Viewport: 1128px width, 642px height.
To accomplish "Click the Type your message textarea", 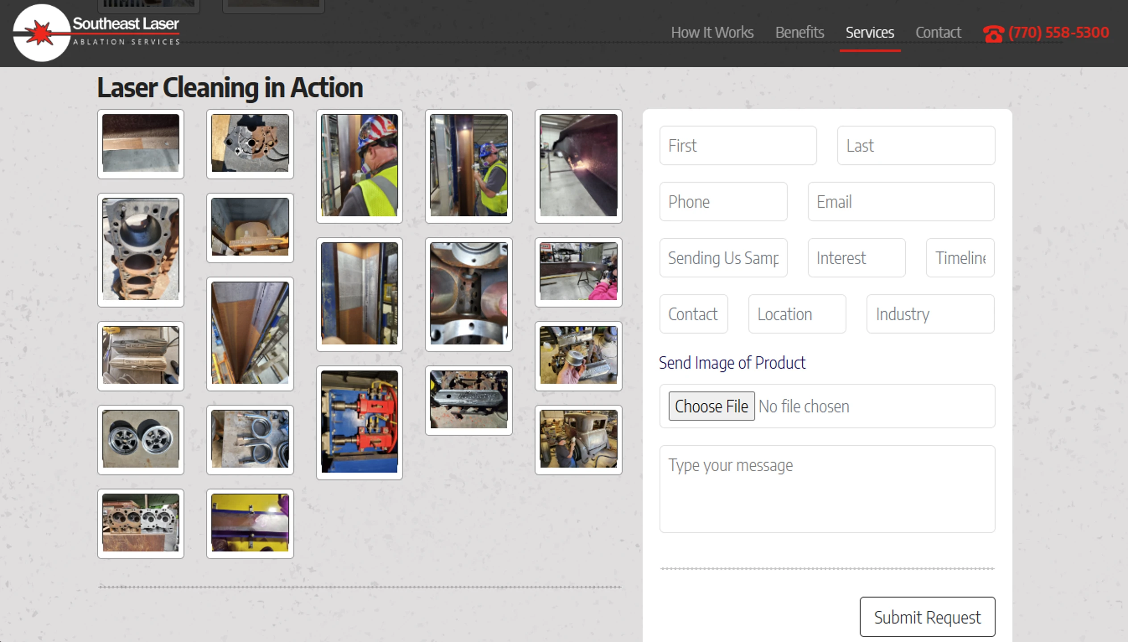I will click(827, 489).
